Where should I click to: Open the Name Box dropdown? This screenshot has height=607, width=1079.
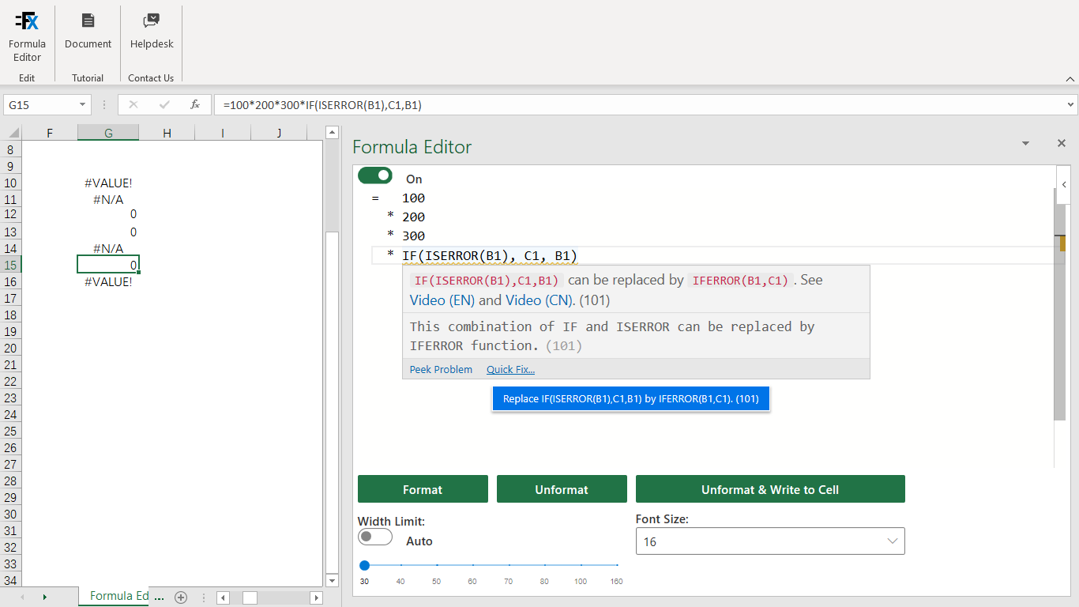coord(82,104)
